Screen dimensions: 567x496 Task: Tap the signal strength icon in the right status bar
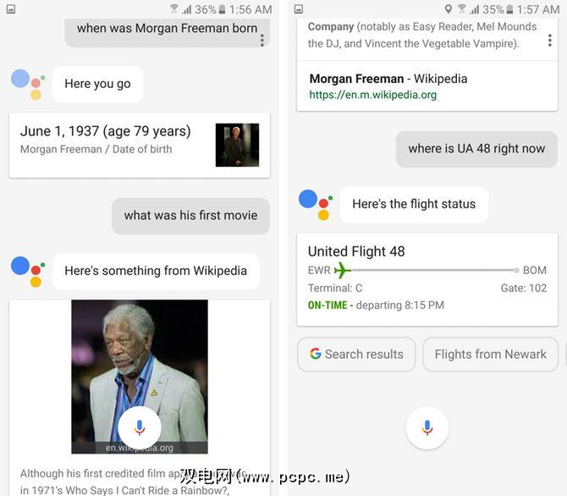coord(475,9)
